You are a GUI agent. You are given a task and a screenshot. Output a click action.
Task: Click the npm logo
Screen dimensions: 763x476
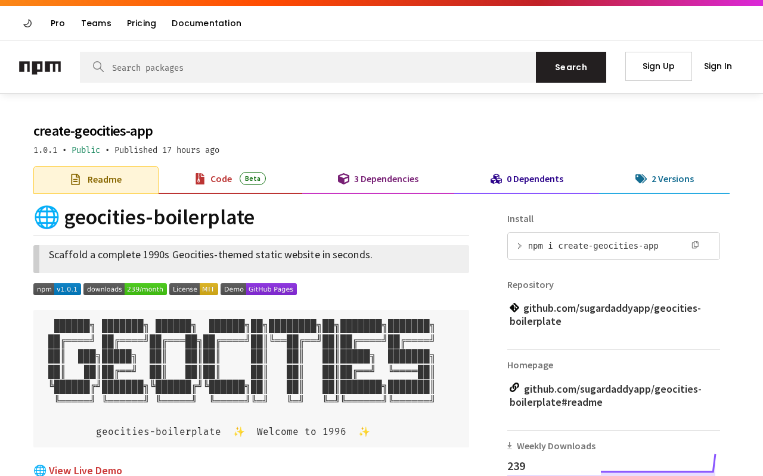[x=40, y=67]
